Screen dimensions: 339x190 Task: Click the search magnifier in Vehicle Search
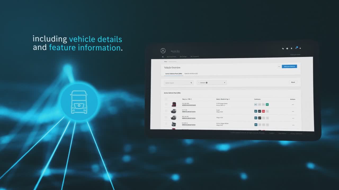191,83
